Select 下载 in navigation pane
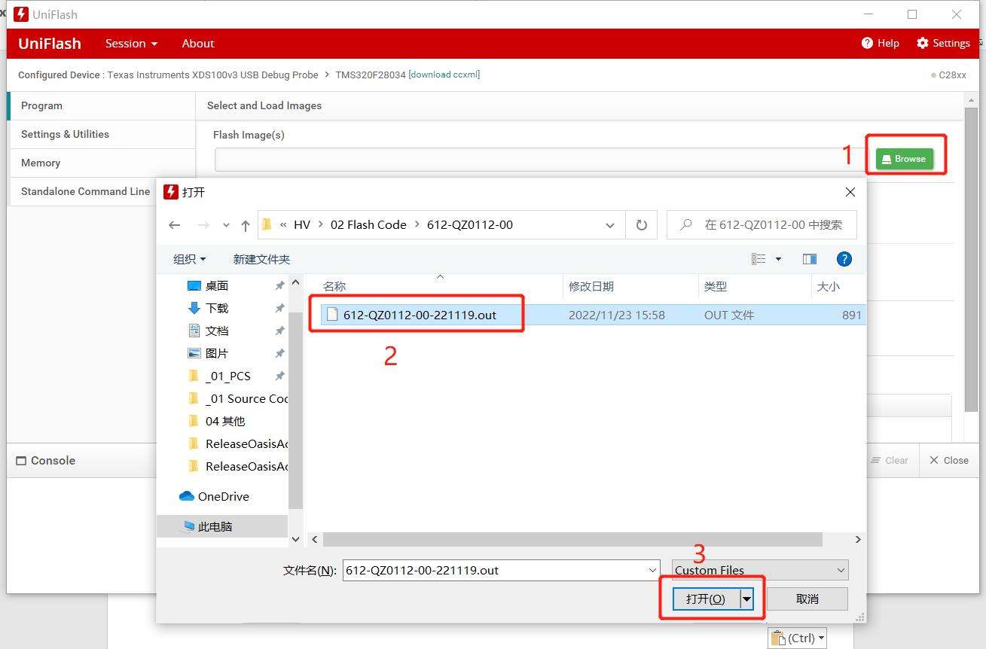The image size is (986, 649). pyautogui.click(x=217, y=308)
